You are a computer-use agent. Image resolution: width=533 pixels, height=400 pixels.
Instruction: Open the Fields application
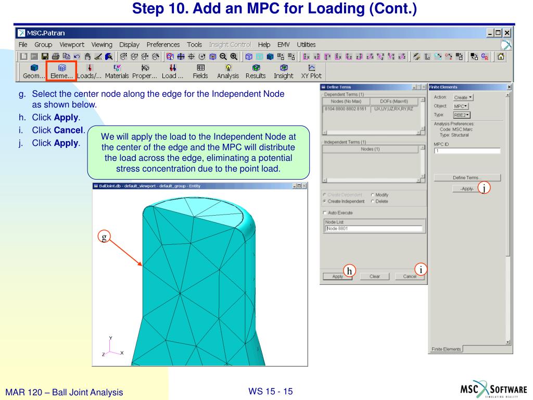(200, 71)
